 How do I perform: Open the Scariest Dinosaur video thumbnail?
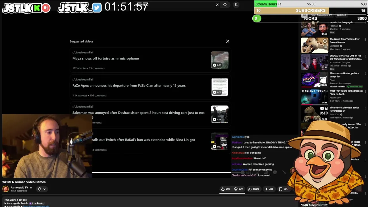pos(315,114)
